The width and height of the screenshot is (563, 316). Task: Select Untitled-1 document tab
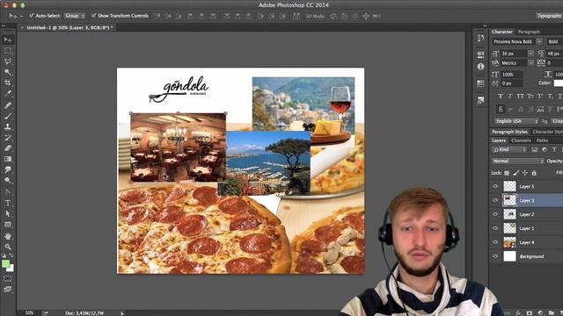(69, 27)
